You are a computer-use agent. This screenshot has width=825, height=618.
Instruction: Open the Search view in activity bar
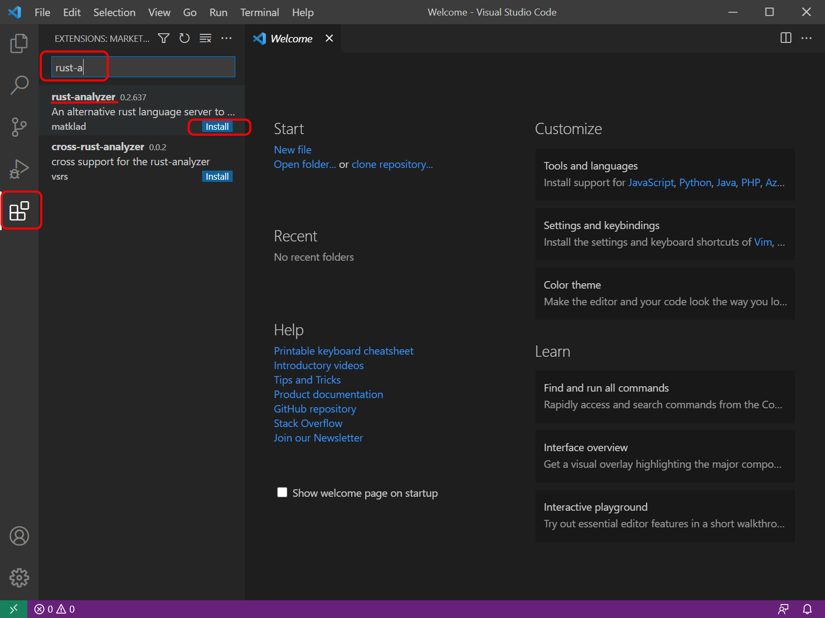[x=19, y=85]
